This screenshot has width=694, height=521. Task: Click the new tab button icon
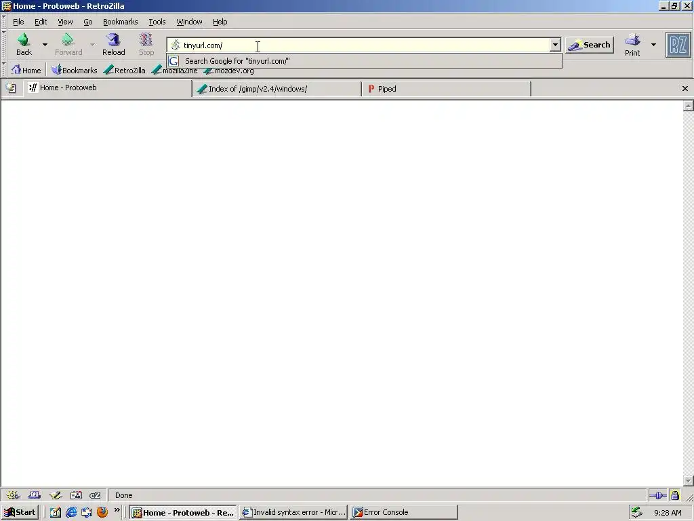pyautogui.click(x=11, y=88)
